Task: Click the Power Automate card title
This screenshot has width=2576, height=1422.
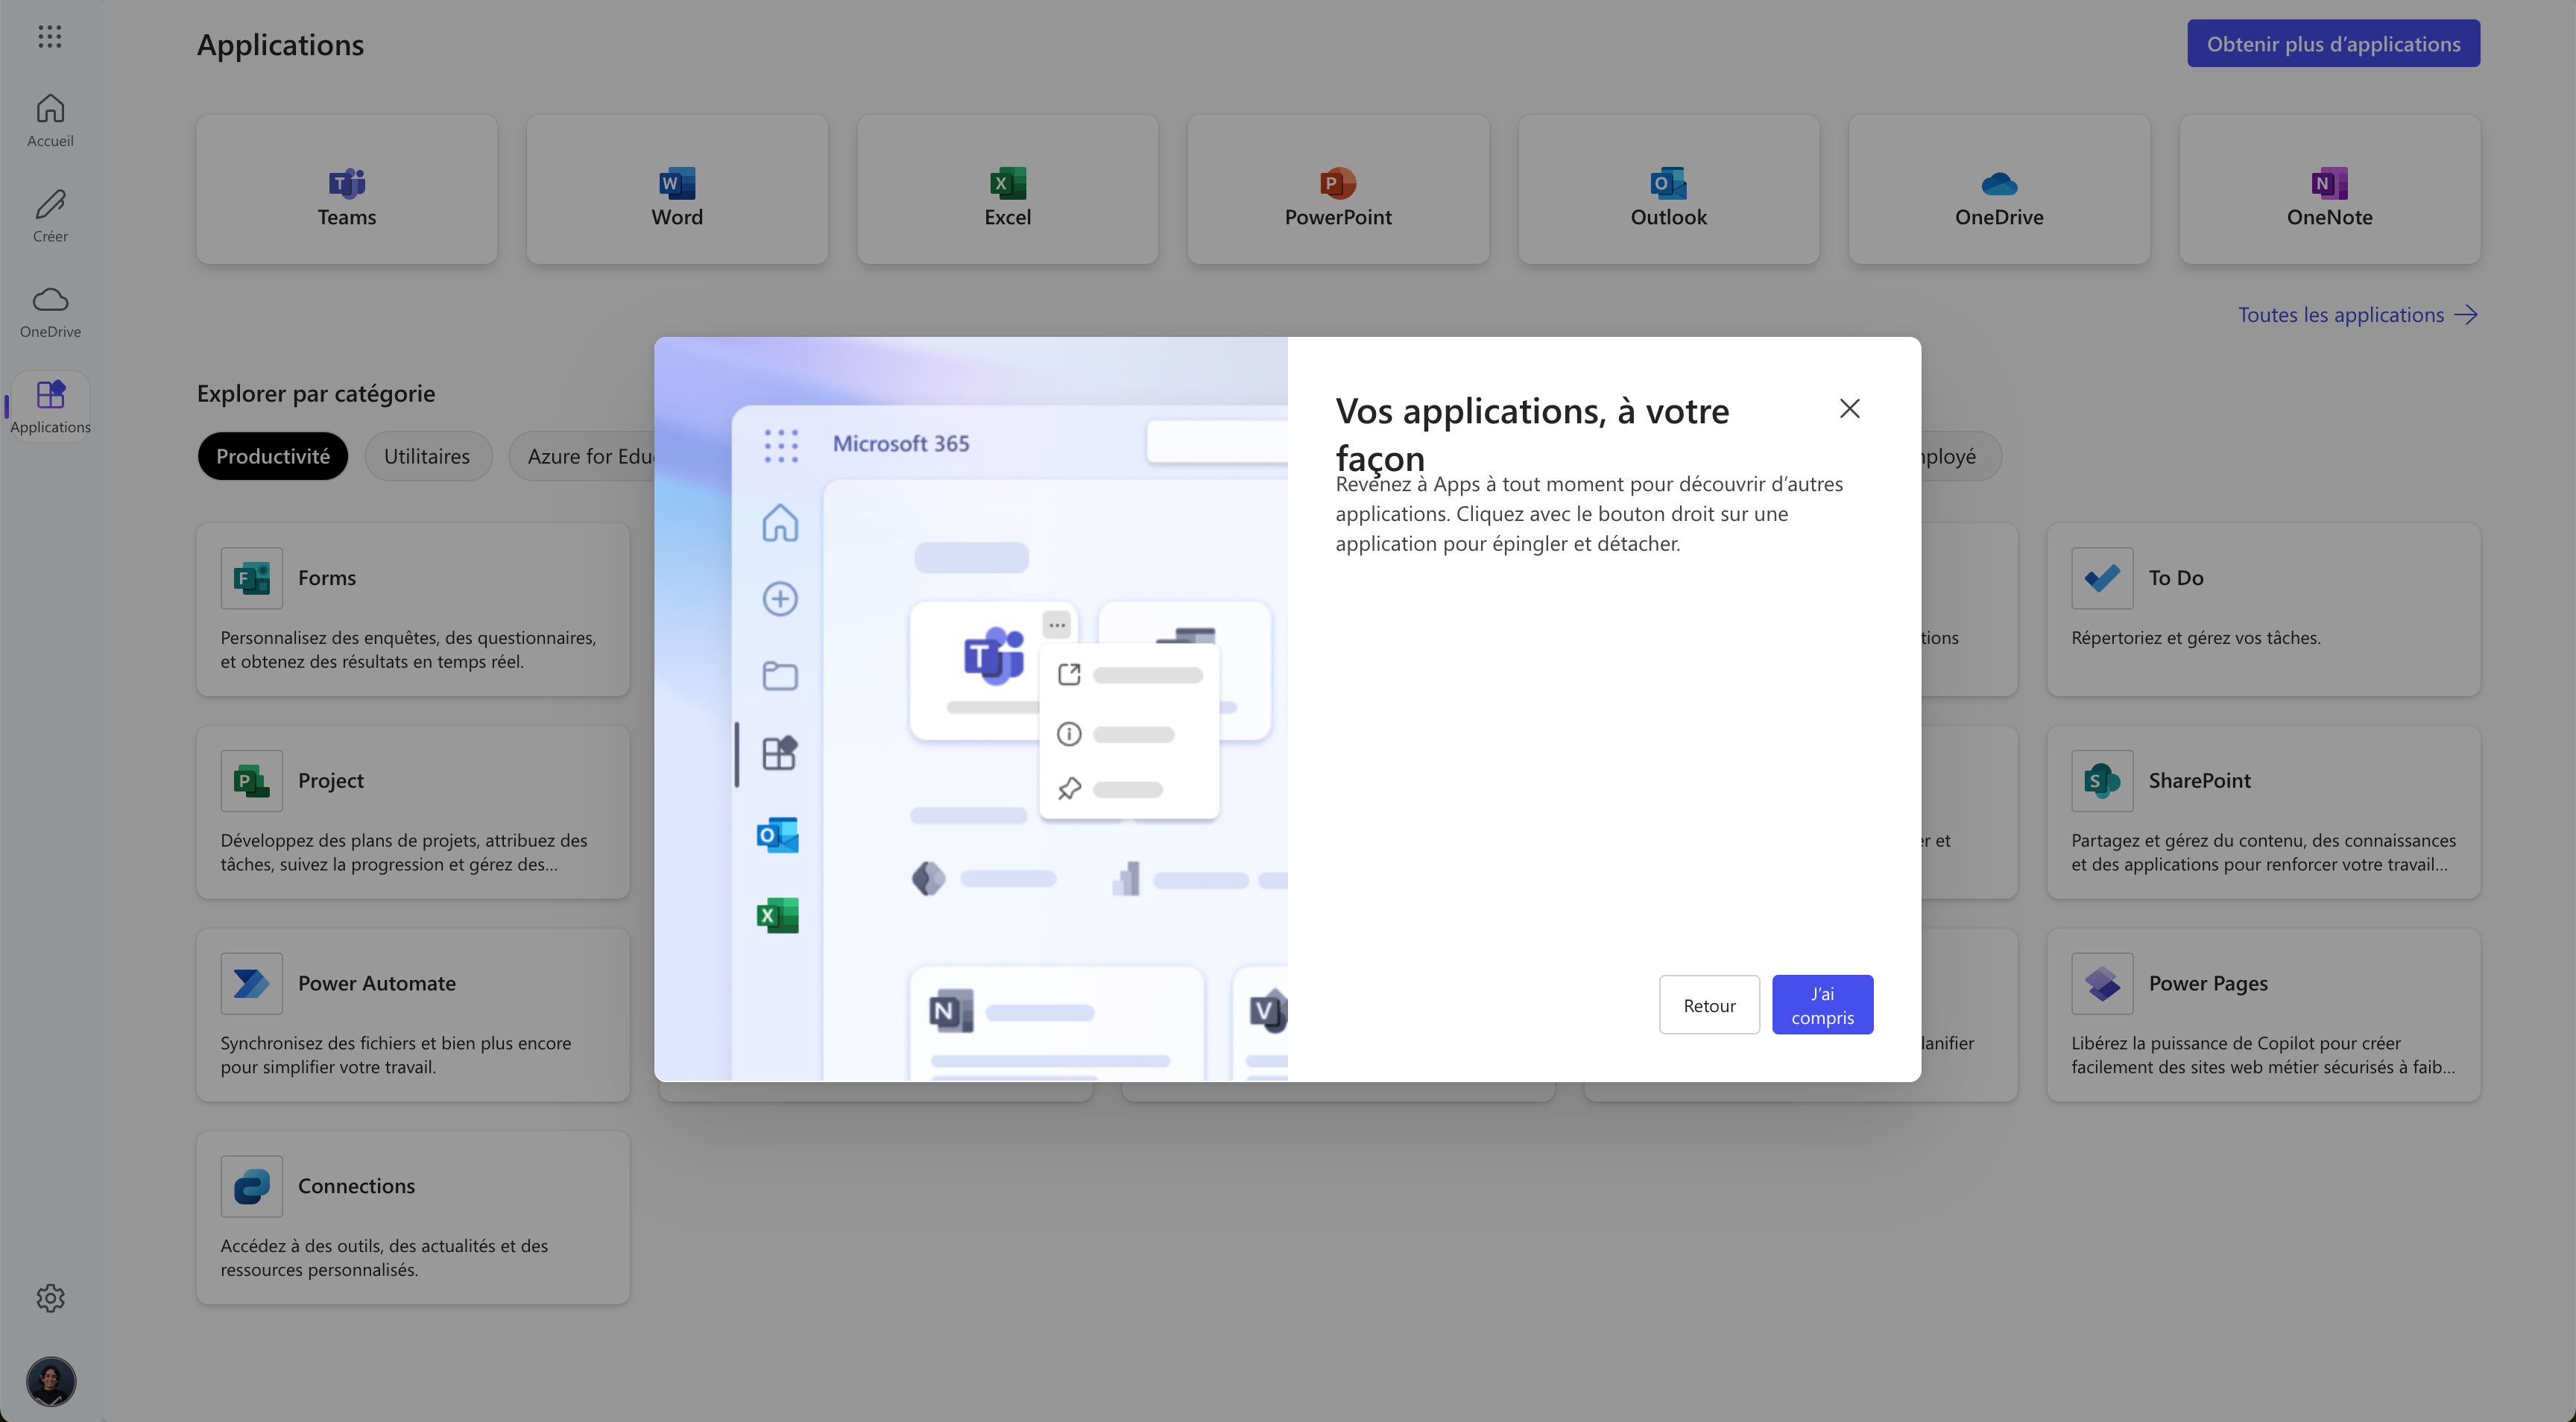Action: [x=377, y=984]
